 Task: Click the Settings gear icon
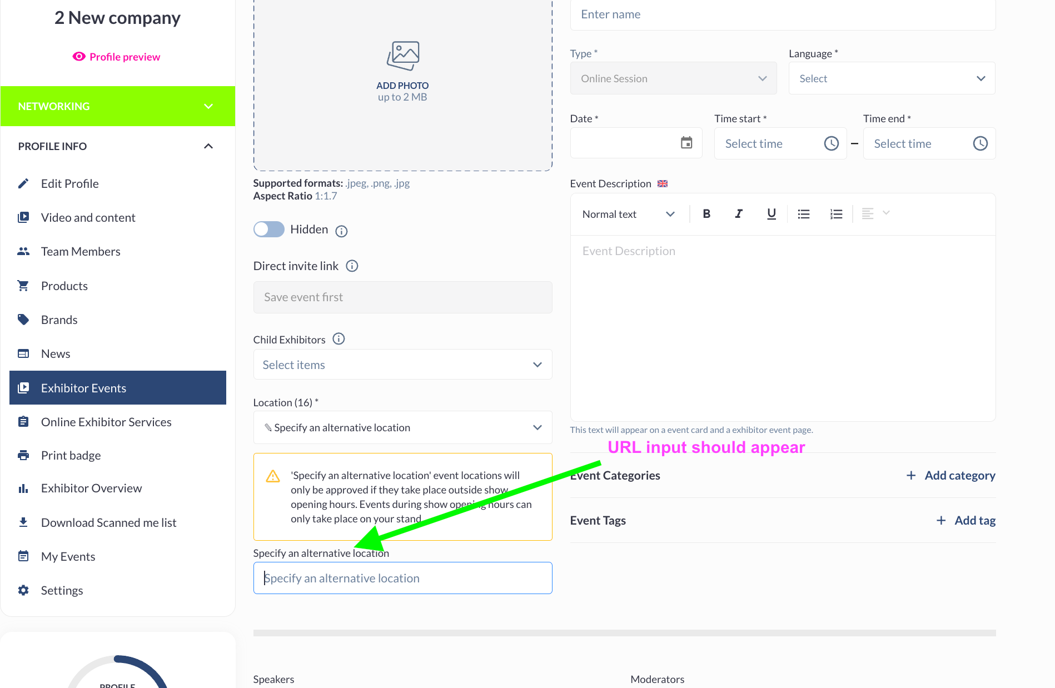click(x=23, y=590)
